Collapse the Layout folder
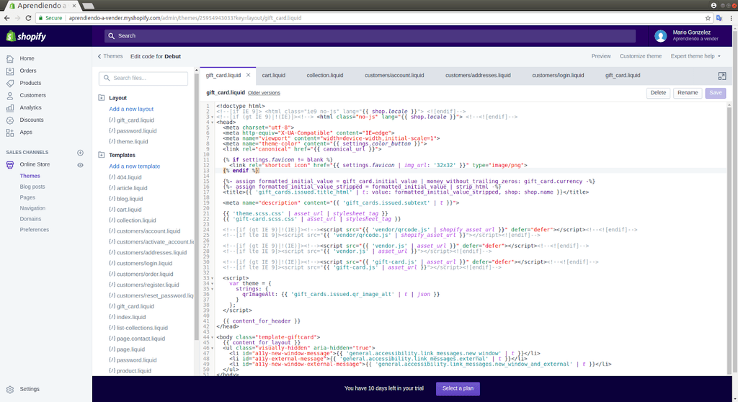 coord(101,98)
